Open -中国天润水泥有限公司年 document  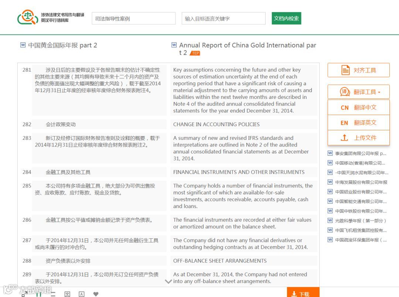[362, 173]
